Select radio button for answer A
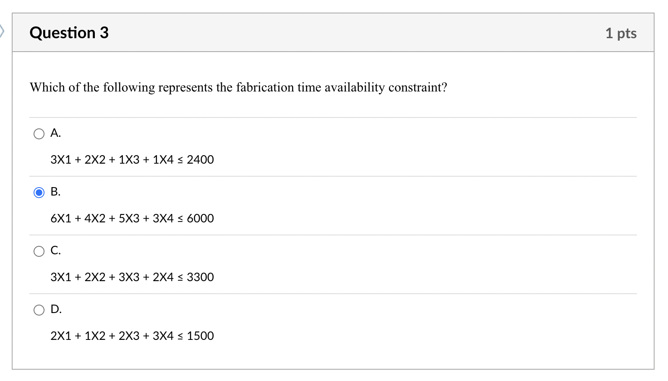Screen dimensions: 668x381 [x=39, y=134]
